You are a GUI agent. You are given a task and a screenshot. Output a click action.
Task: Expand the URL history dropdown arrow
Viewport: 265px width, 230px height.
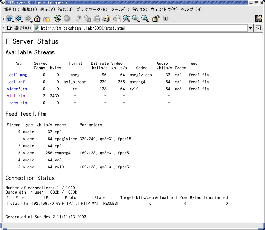250,28
